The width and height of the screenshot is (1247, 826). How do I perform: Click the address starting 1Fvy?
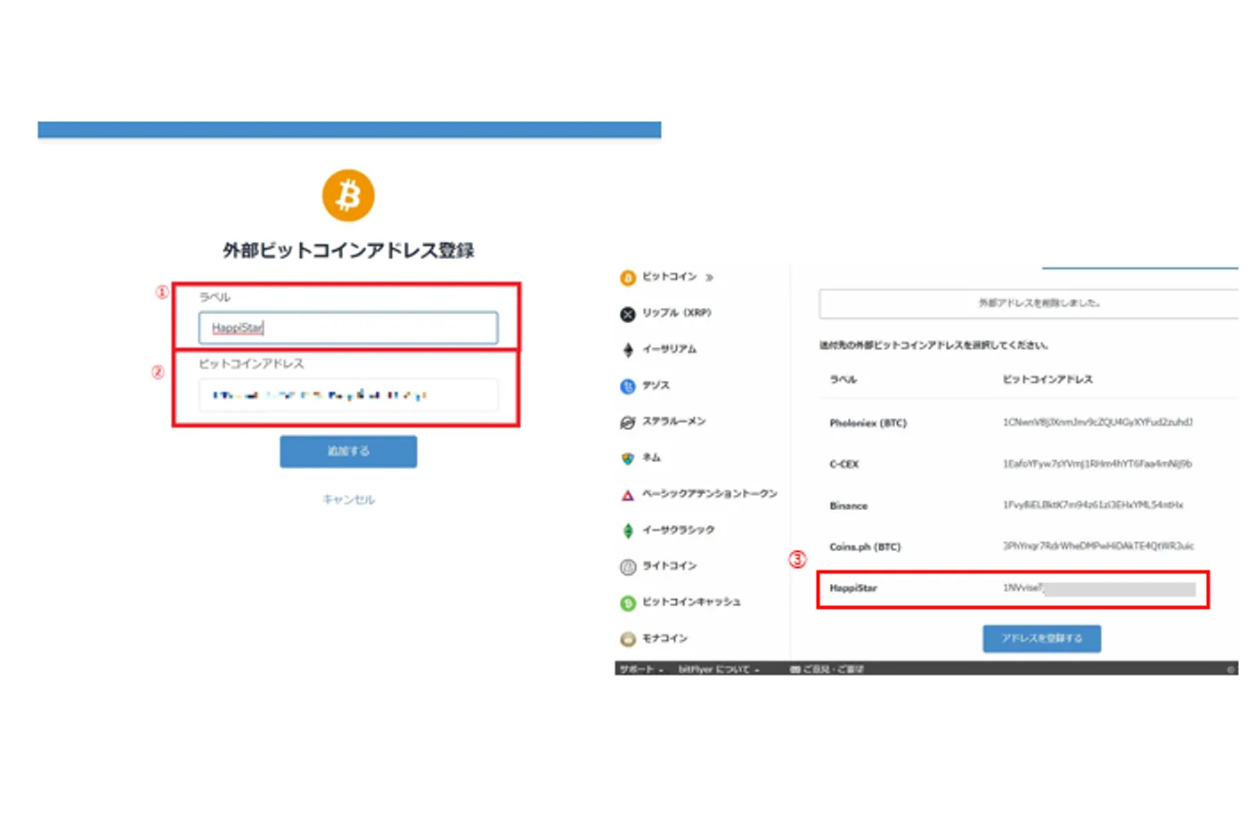point(1093,505)
